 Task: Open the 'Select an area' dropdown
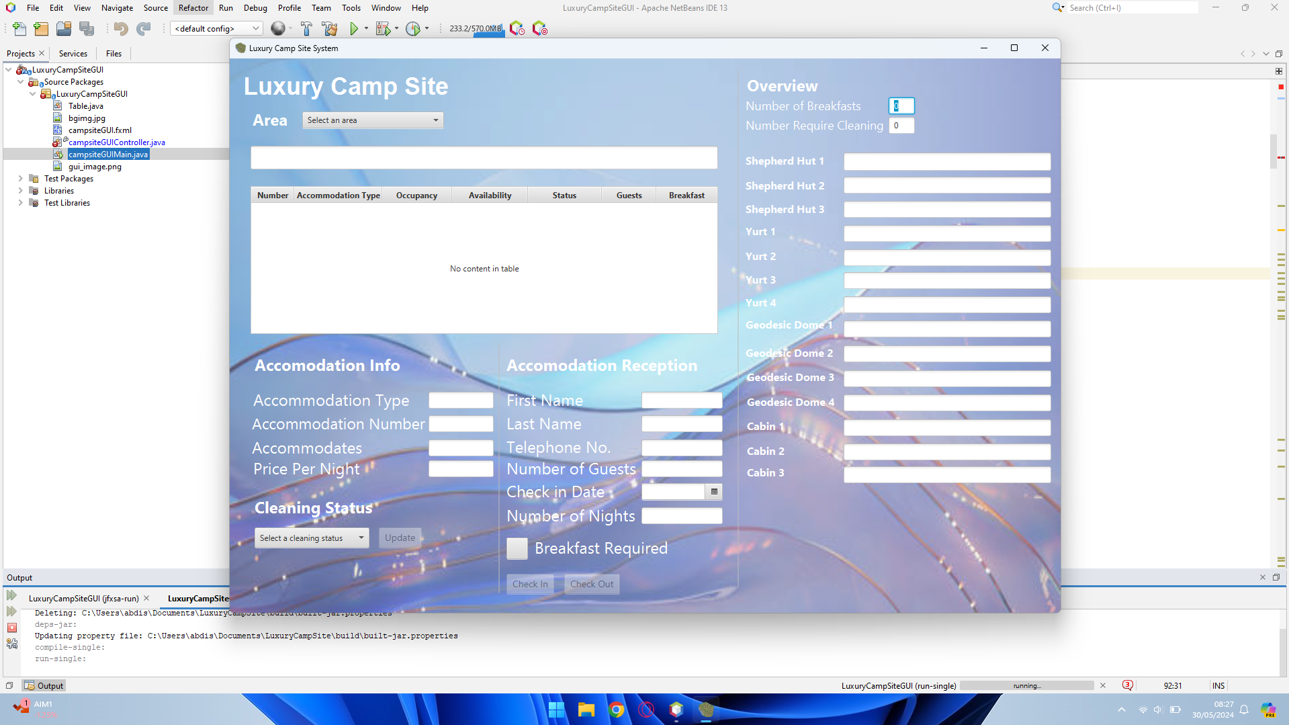click(373, 120)
